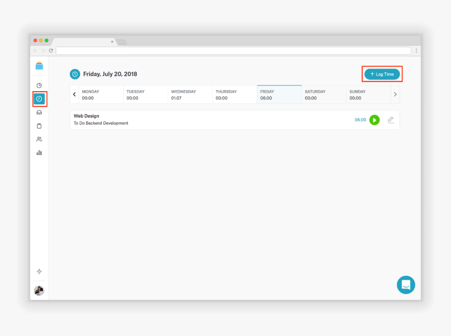
Task: Start the timer for Web Design entry
Action: [x=374, y=120]
